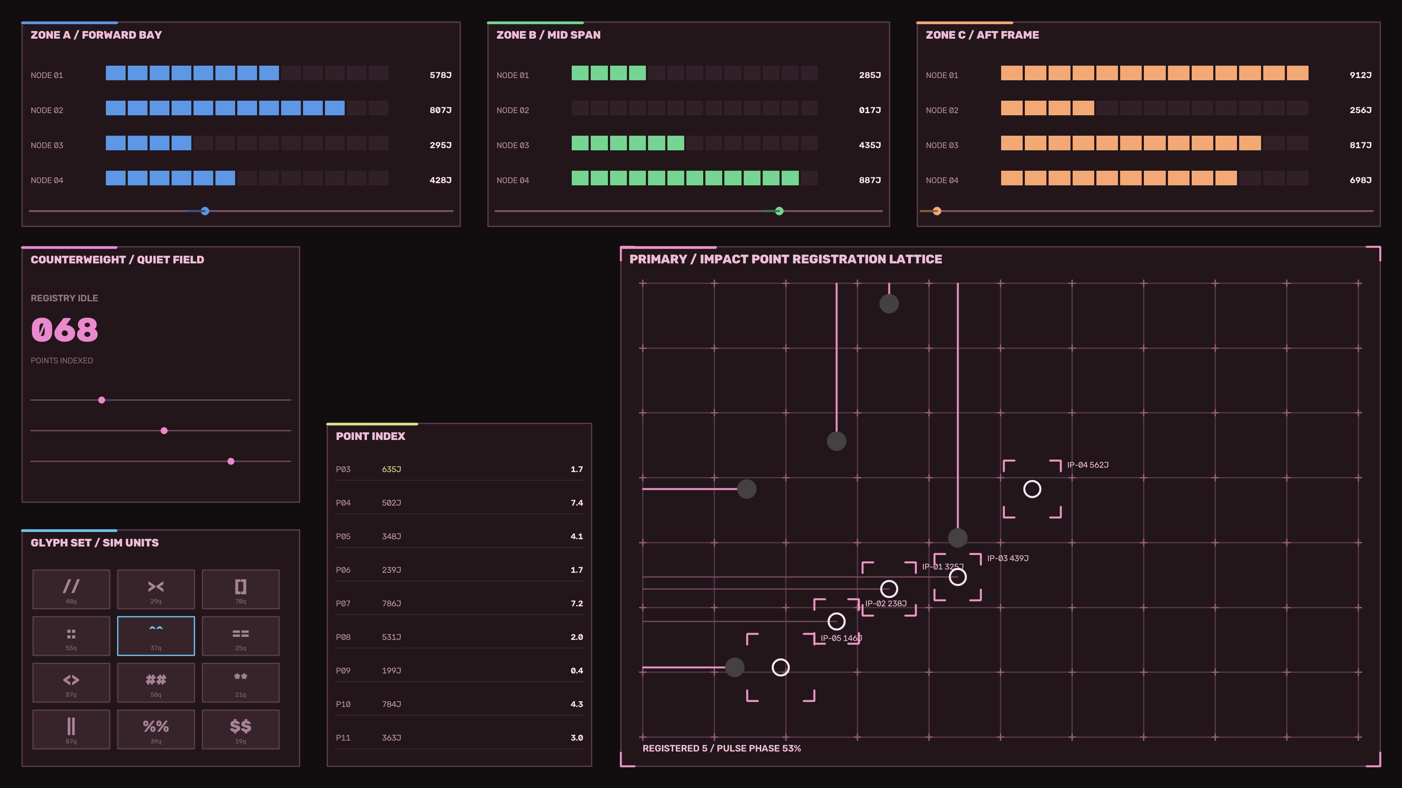Pick the <> glyph tile

click(71, 683)
